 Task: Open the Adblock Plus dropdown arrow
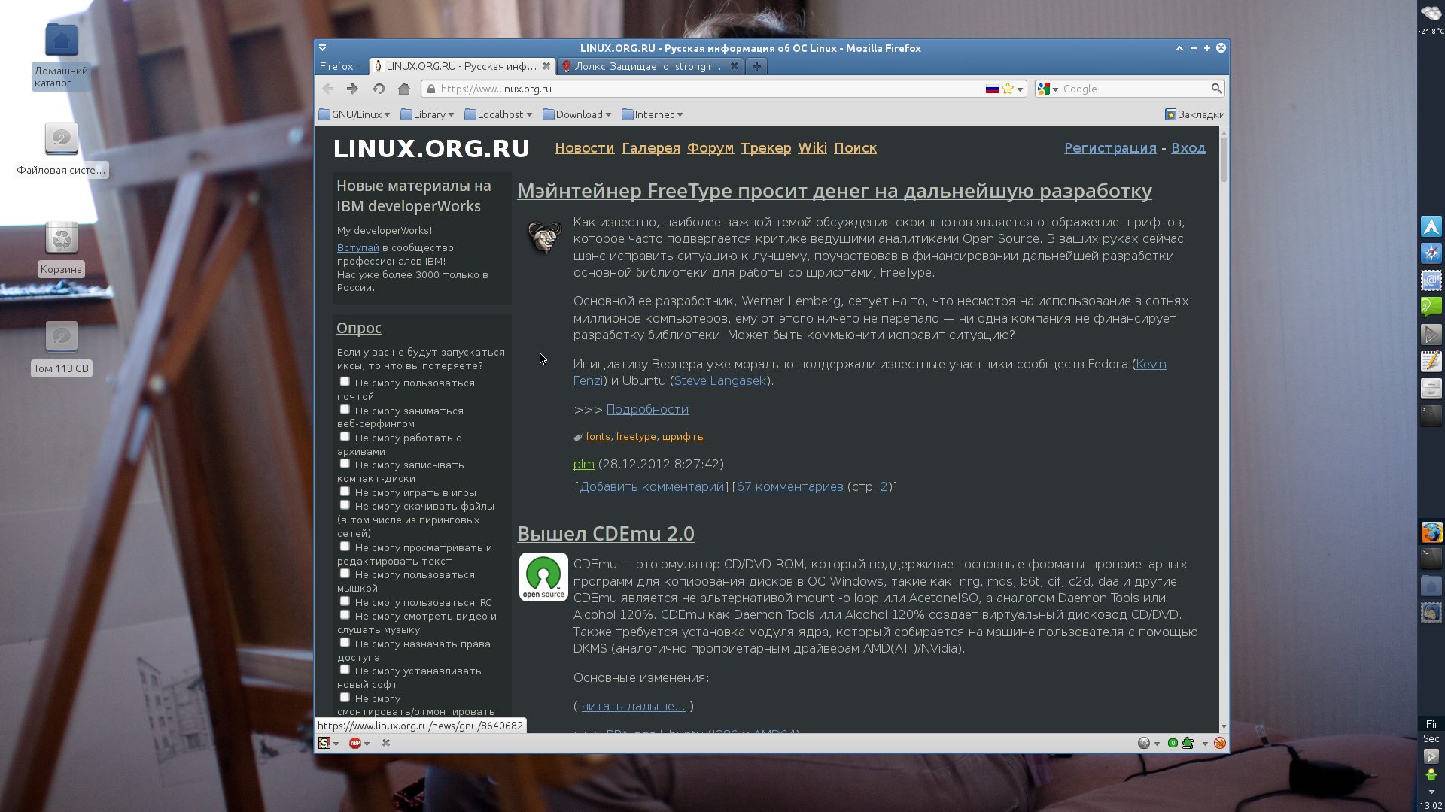coord(367,744)
